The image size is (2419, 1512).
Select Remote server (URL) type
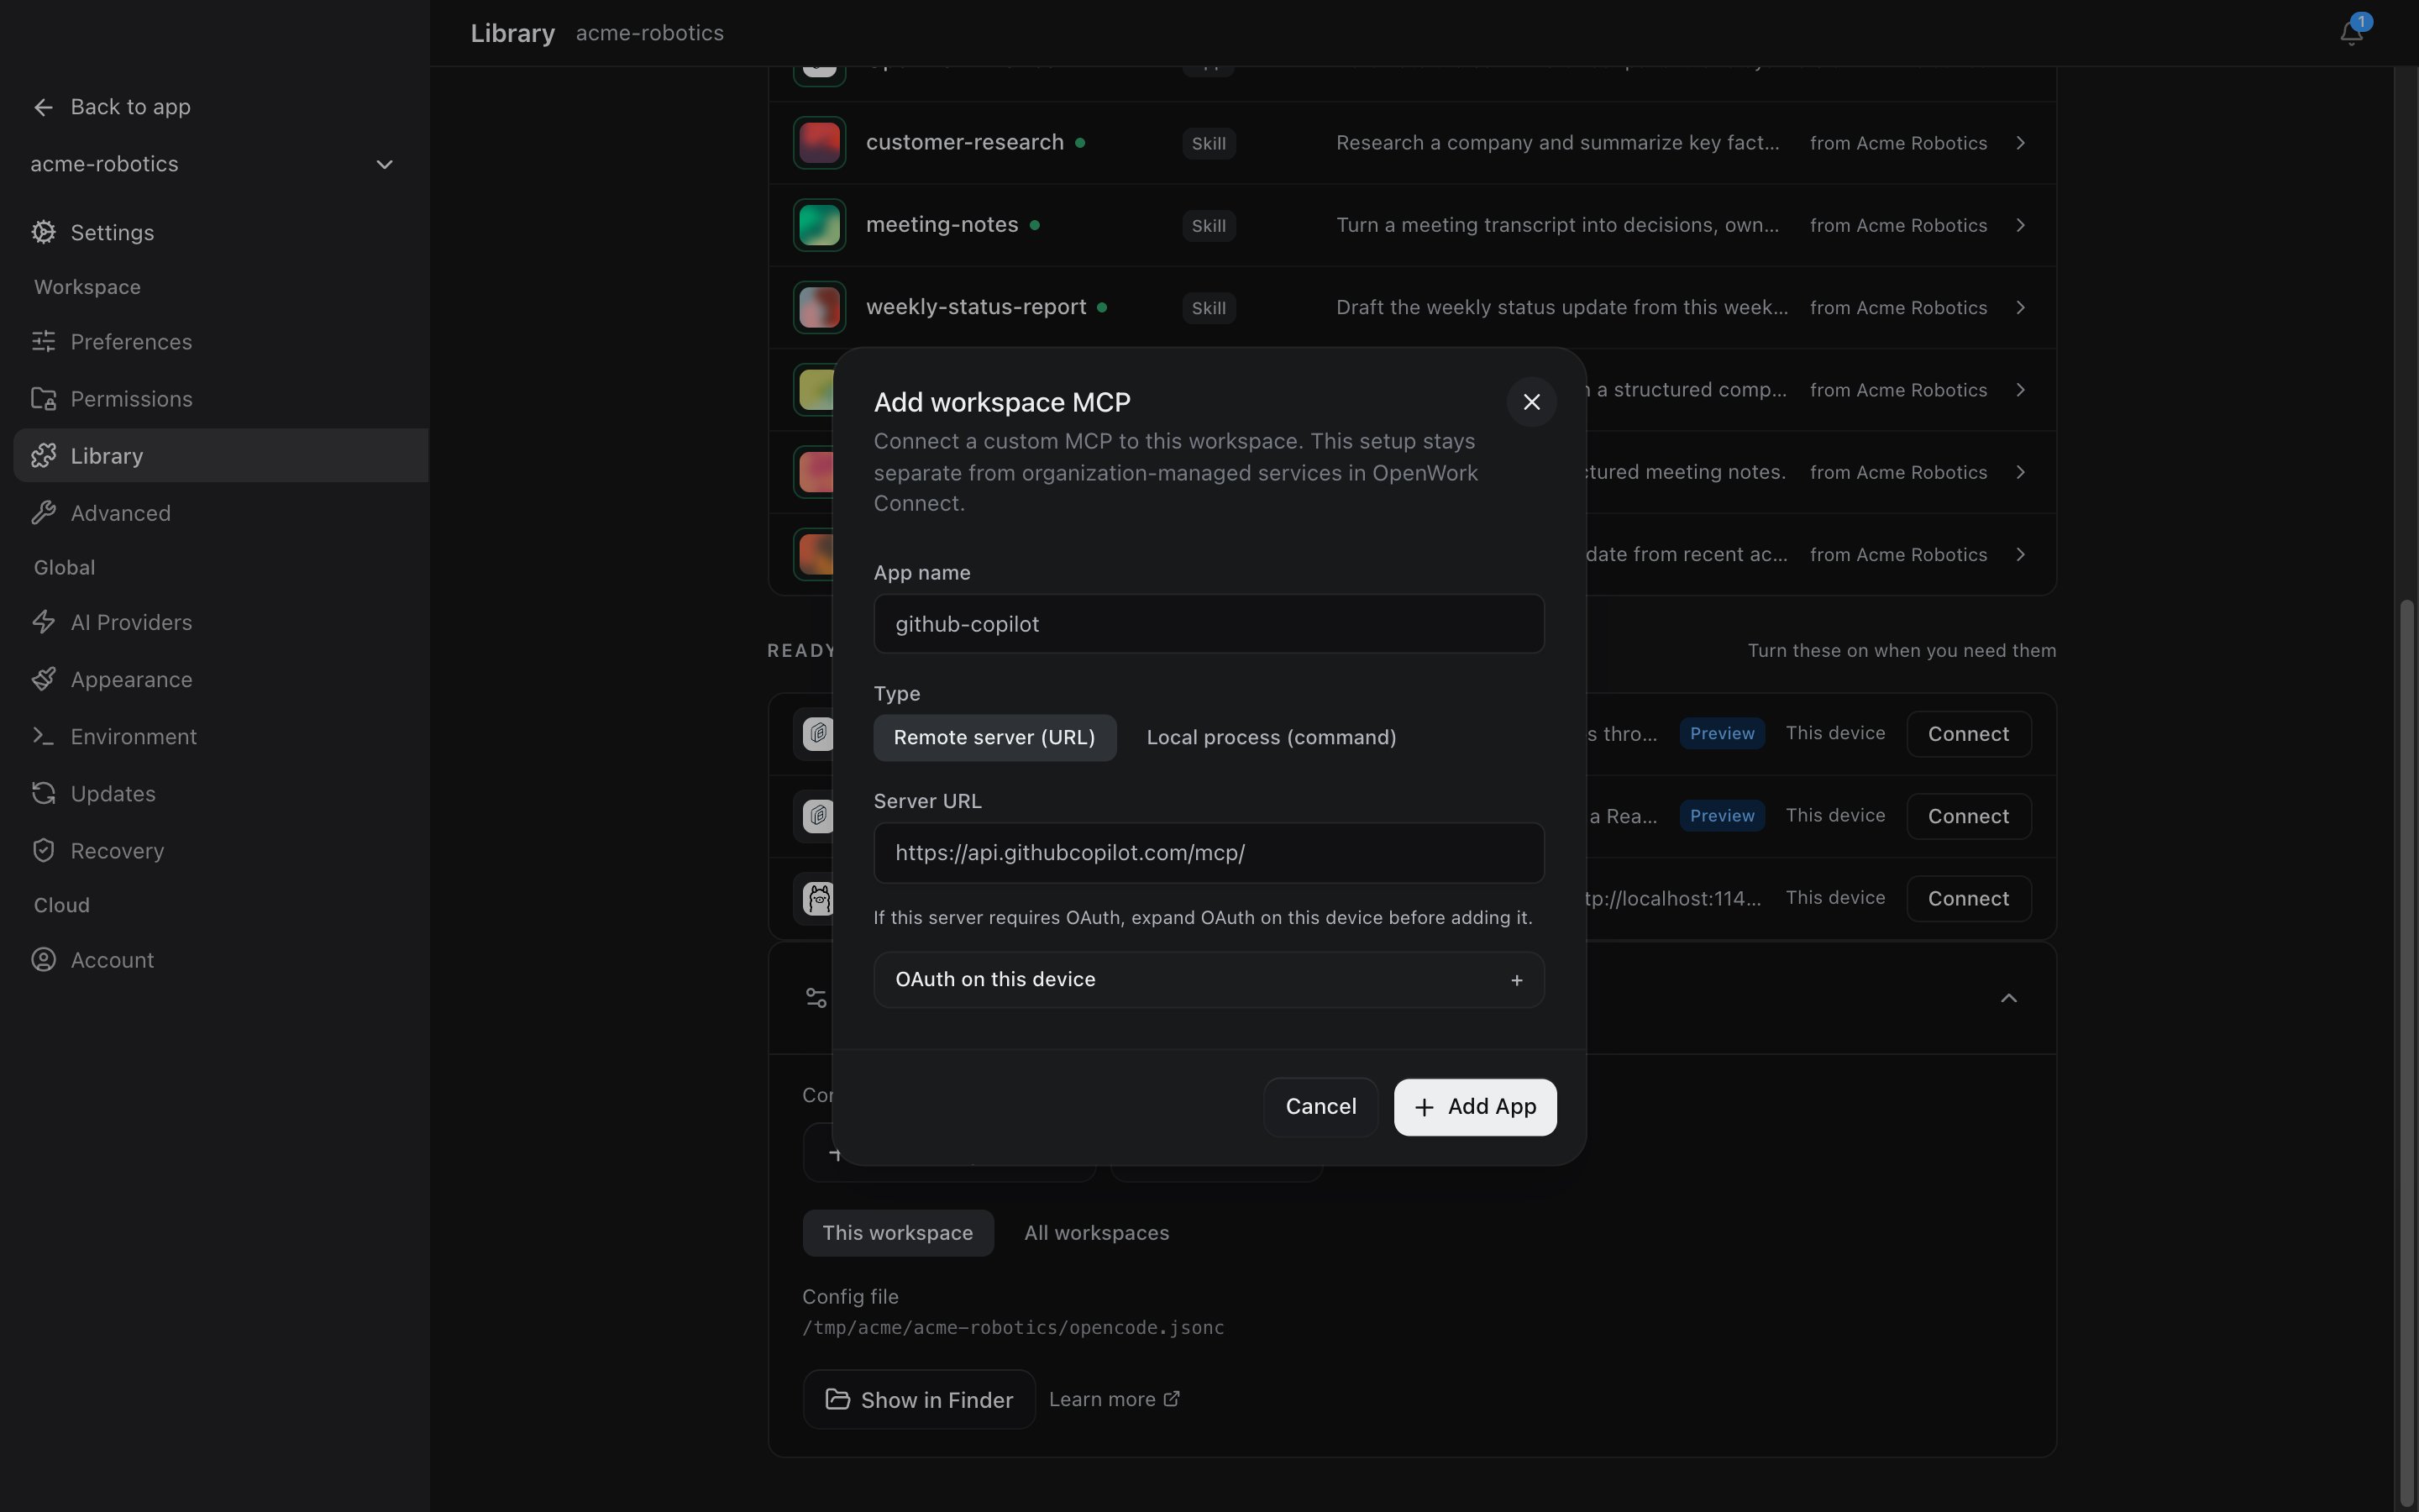[994, 738]
